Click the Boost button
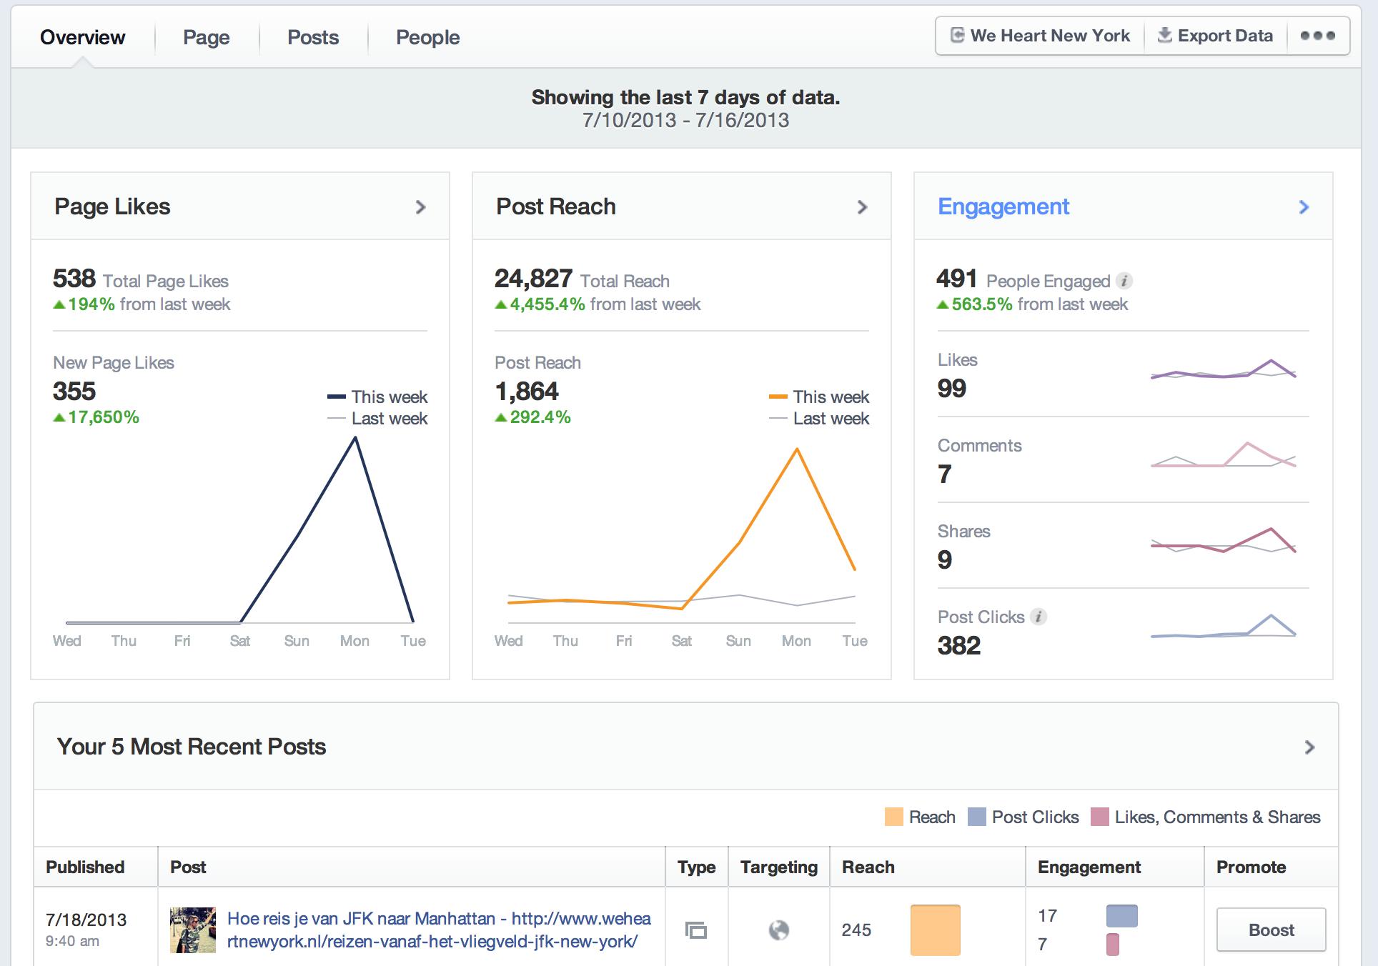The height and width of the screenshot is (966, 1378). [x=1271, y=930]
